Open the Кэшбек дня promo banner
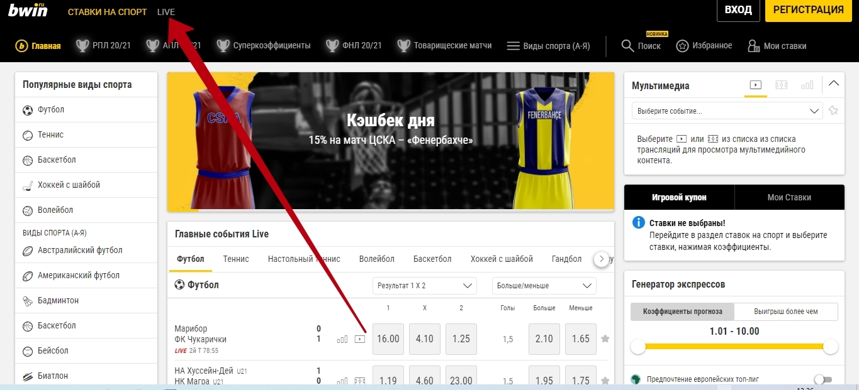859x390 pixels. (x=391, y=141)
